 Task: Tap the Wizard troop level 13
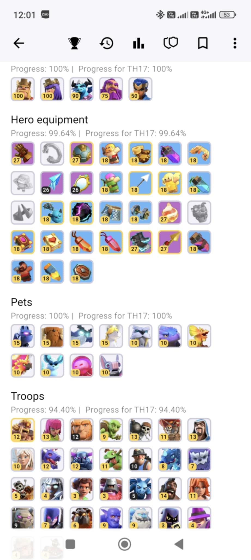pyautogui.click(x=199, y=430)
